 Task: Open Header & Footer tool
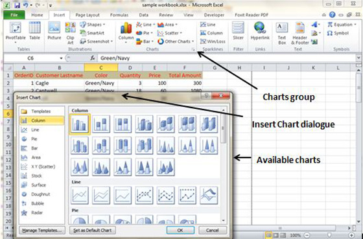pos(300,33)
